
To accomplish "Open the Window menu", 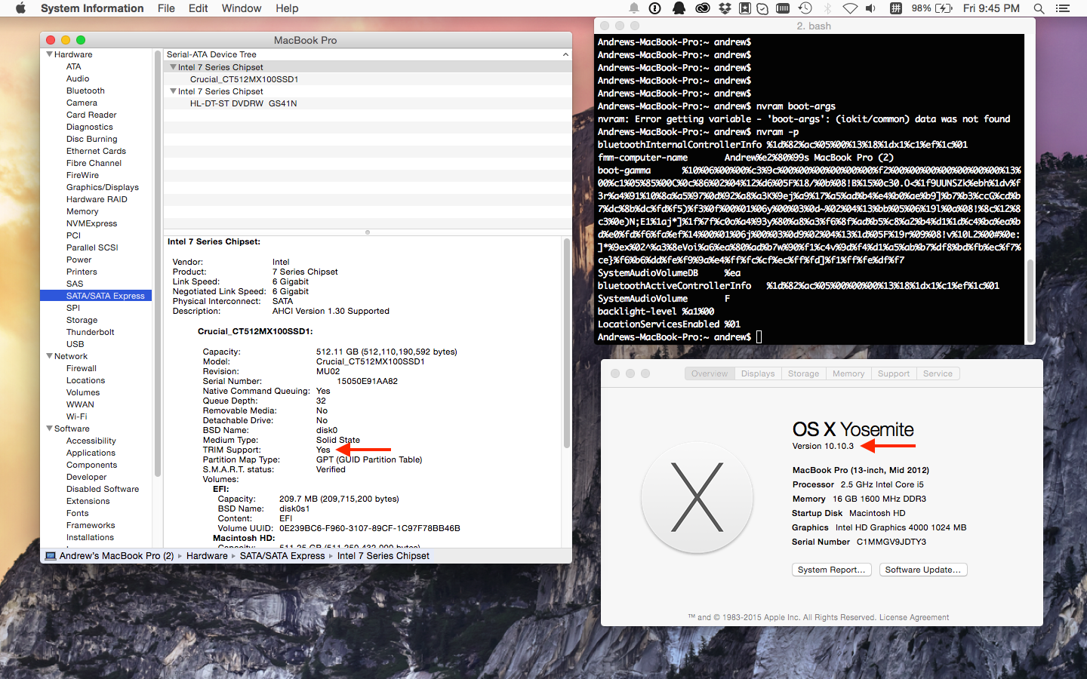I will 242,8.
